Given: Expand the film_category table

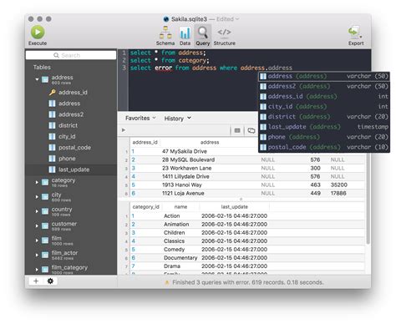Looking at the screenshot, I should pos(37,269).
